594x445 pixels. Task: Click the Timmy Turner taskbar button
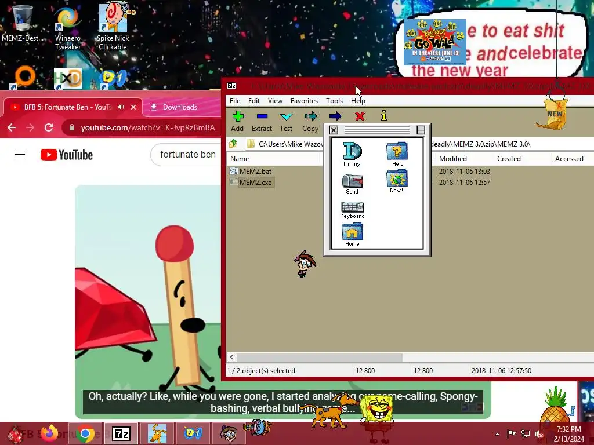point(229,433)
